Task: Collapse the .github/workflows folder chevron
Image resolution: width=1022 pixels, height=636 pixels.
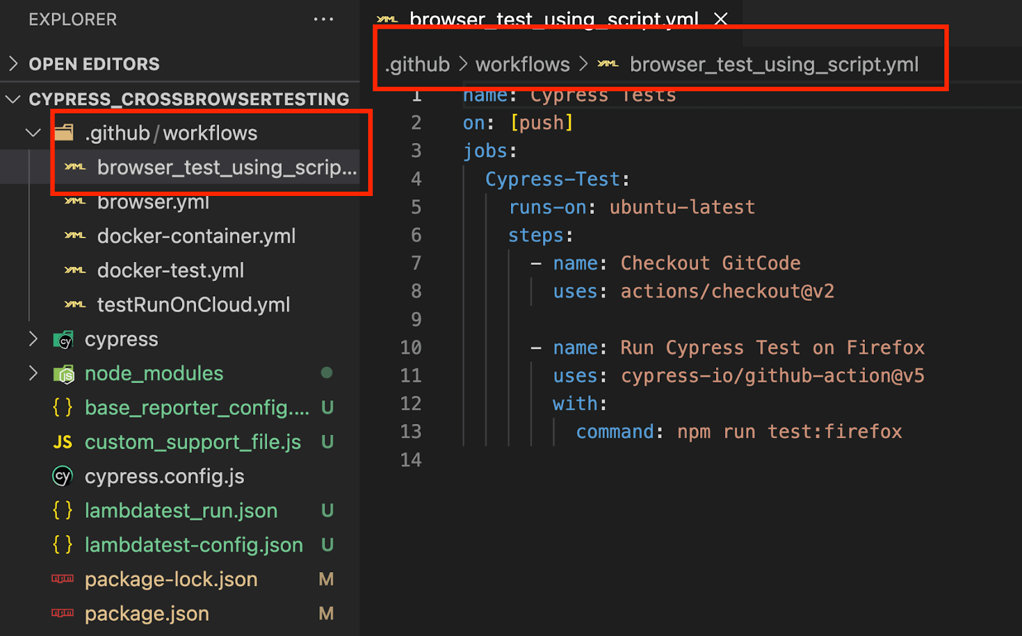Action: tap(33, 133)
